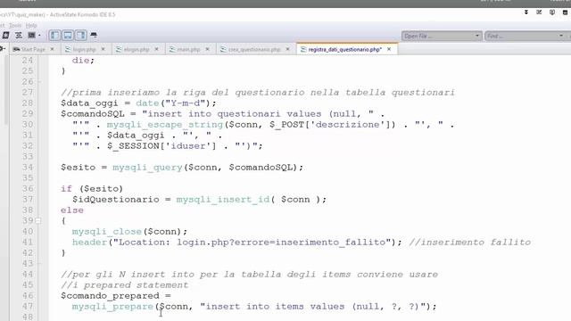This screenshot has width=571, height=321.
Task: Click the '//inserimento fallito' comment
Action: [x=470, y=243]
